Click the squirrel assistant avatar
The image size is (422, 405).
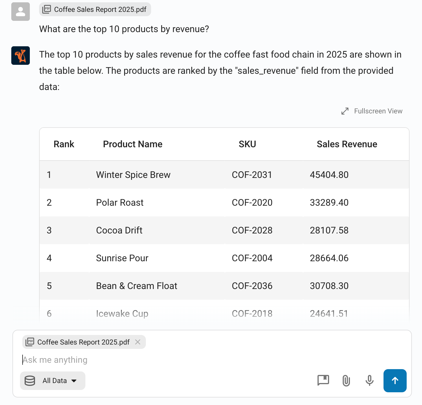pyautogui.click(x=21, y=56)
